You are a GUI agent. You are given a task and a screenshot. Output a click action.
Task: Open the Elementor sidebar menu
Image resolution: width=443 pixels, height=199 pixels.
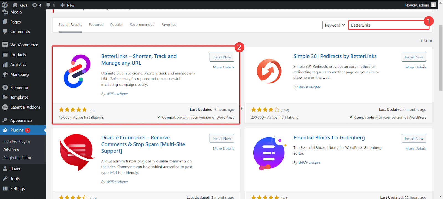19,87
